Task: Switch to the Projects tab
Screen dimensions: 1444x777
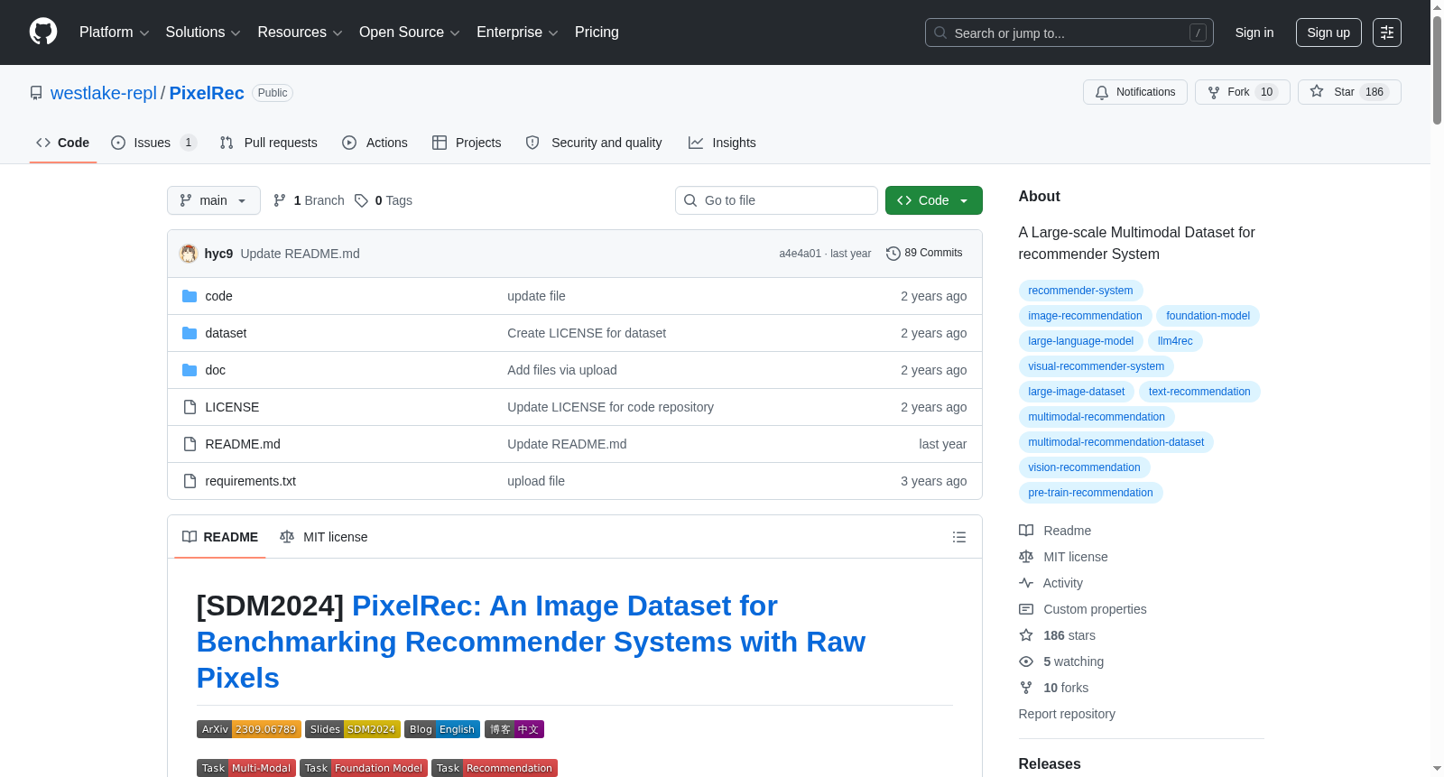Action: pos(467,143)
